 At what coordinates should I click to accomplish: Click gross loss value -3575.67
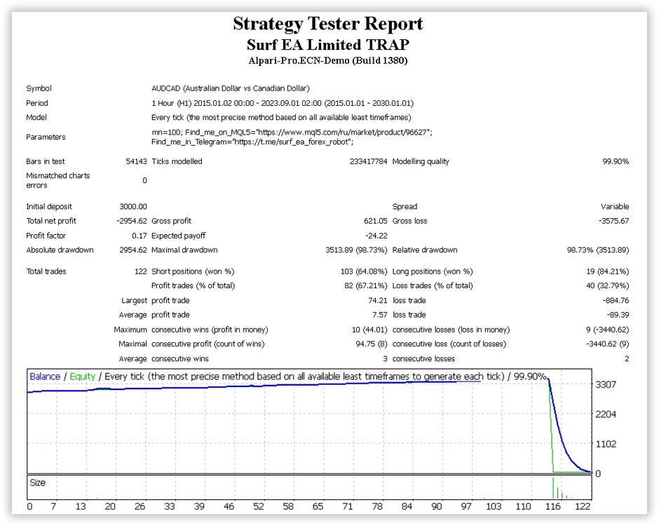pyautogui.click(x=614, y=221)
